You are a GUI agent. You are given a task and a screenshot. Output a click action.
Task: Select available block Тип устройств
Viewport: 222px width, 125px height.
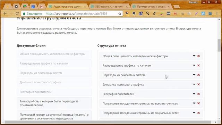[54, 103]
